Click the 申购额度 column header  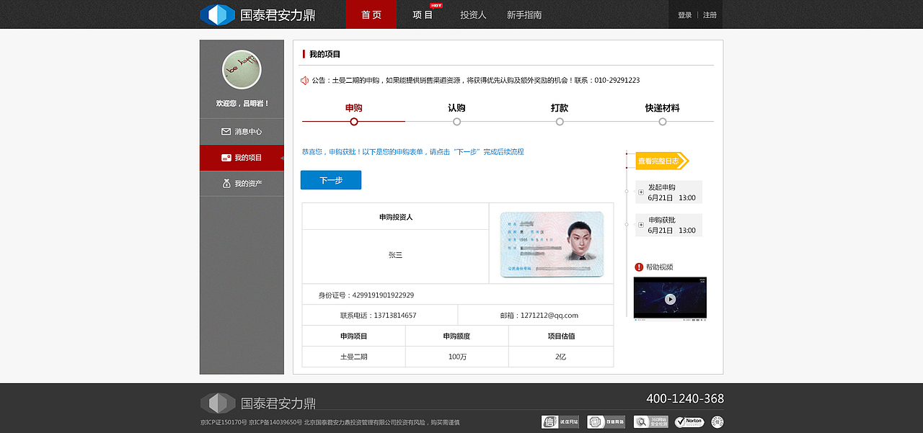[457, 336]
